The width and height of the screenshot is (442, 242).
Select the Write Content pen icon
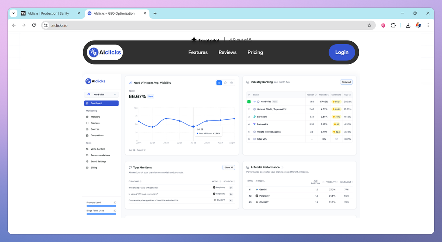click(87, 149)
